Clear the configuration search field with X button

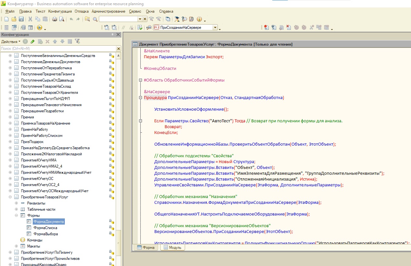coord(119,49)
